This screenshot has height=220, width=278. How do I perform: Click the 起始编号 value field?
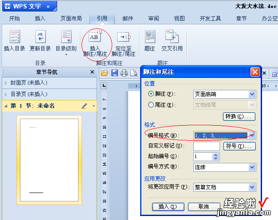[x=203, y=157]
